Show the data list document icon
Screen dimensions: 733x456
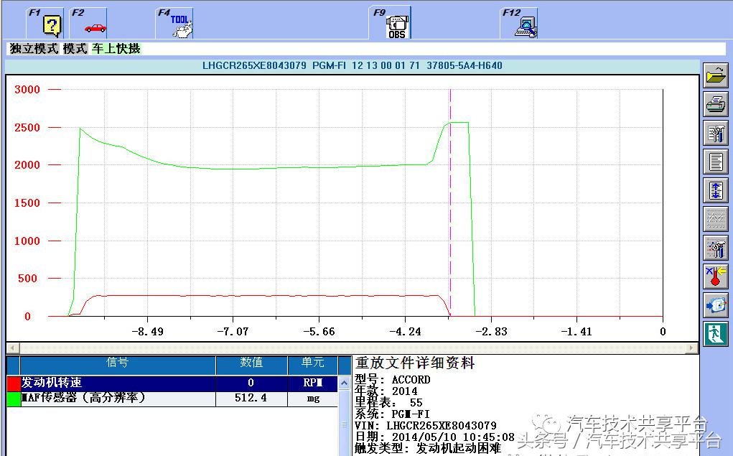[716, 162]
